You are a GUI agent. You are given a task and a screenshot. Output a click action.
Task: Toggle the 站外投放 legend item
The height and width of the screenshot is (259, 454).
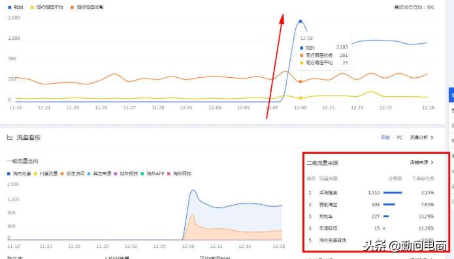click(x=126, y=174)
